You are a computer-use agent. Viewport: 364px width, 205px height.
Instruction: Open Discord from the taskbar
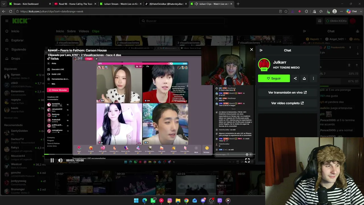click(x=203, y=200)
